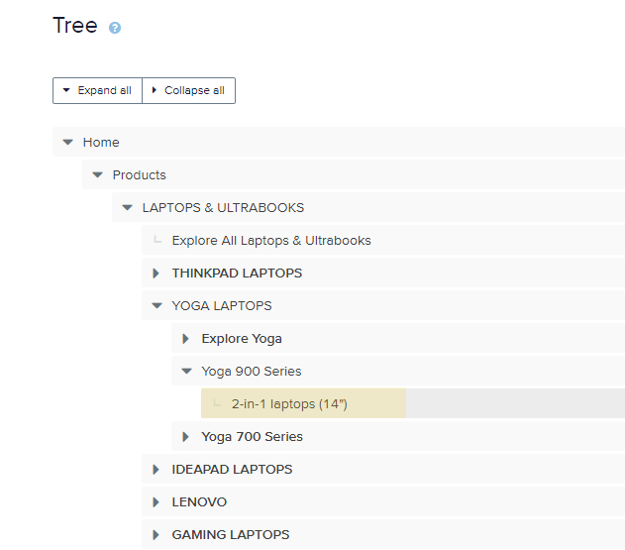
Task: Click the Expand all button
Action: point(97,90)
